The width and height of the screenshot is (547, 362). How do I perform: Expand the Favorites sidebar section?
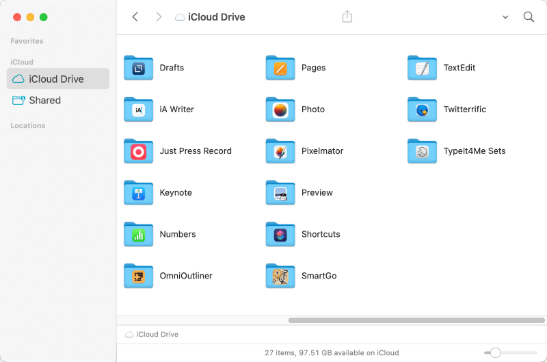pyautogui.click(x=27, y=41)
